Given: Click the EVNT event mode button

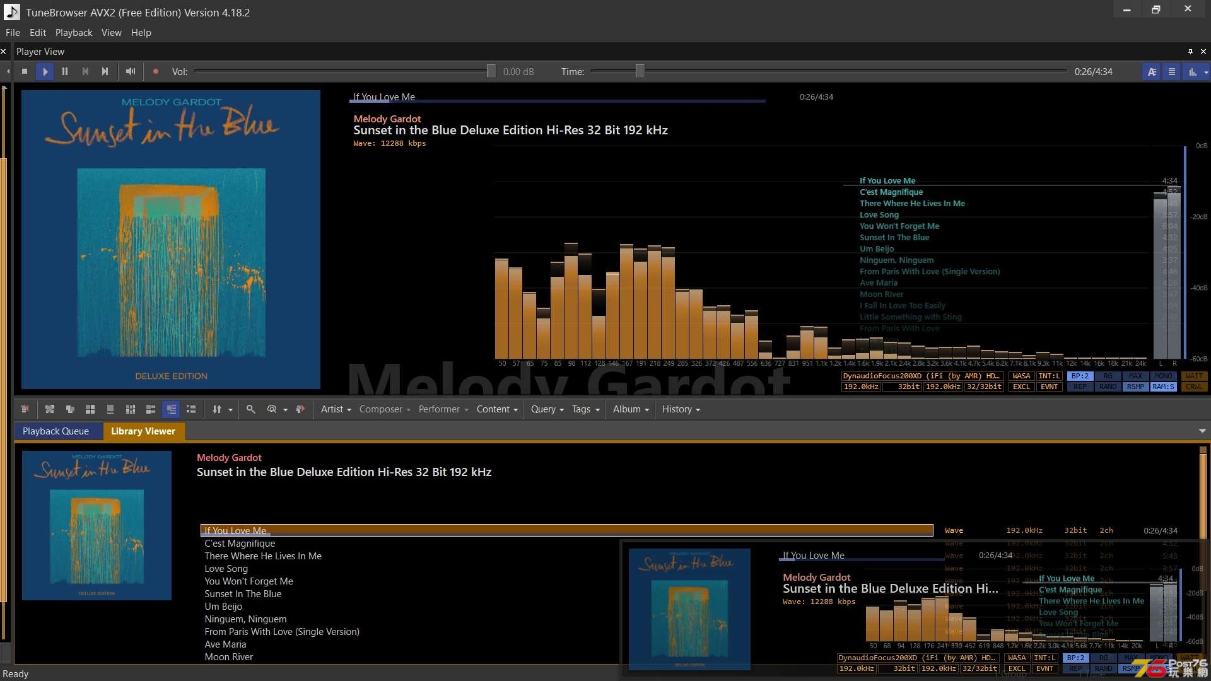Looking at the screenshot, I should tap(1049, 387).
